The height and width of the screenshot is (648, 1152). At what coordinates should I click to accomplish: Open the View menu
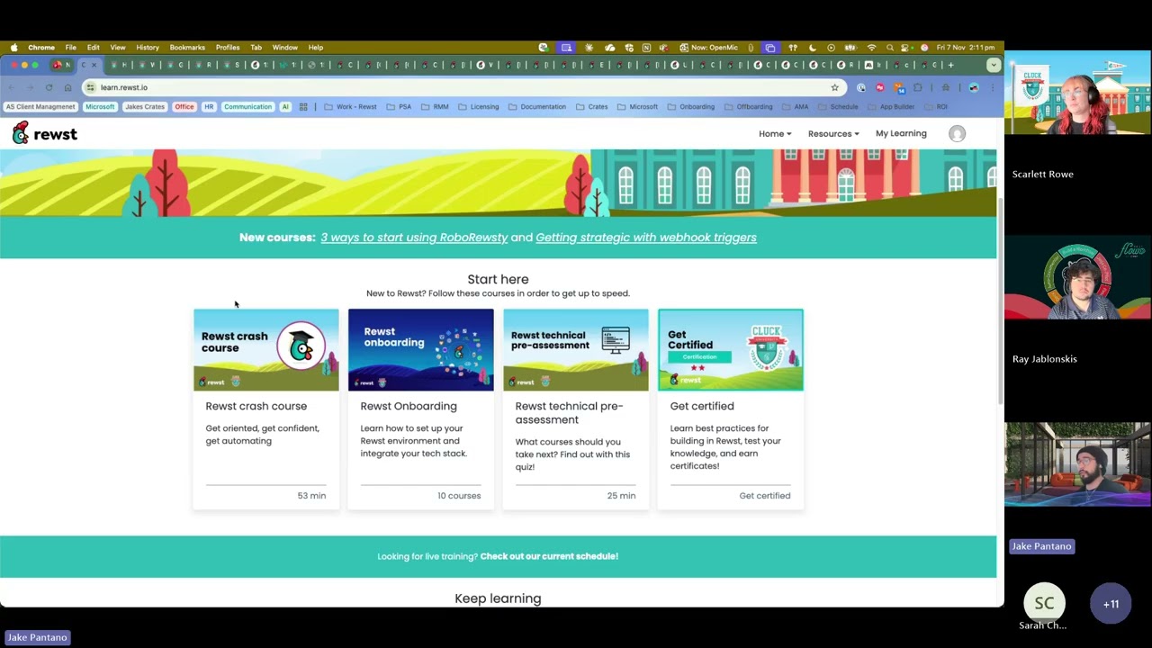(118, 47)
